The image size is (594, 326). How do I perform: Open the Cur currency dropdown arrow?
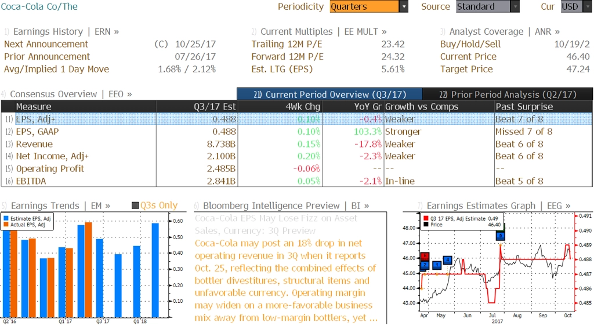pos(586,6)
